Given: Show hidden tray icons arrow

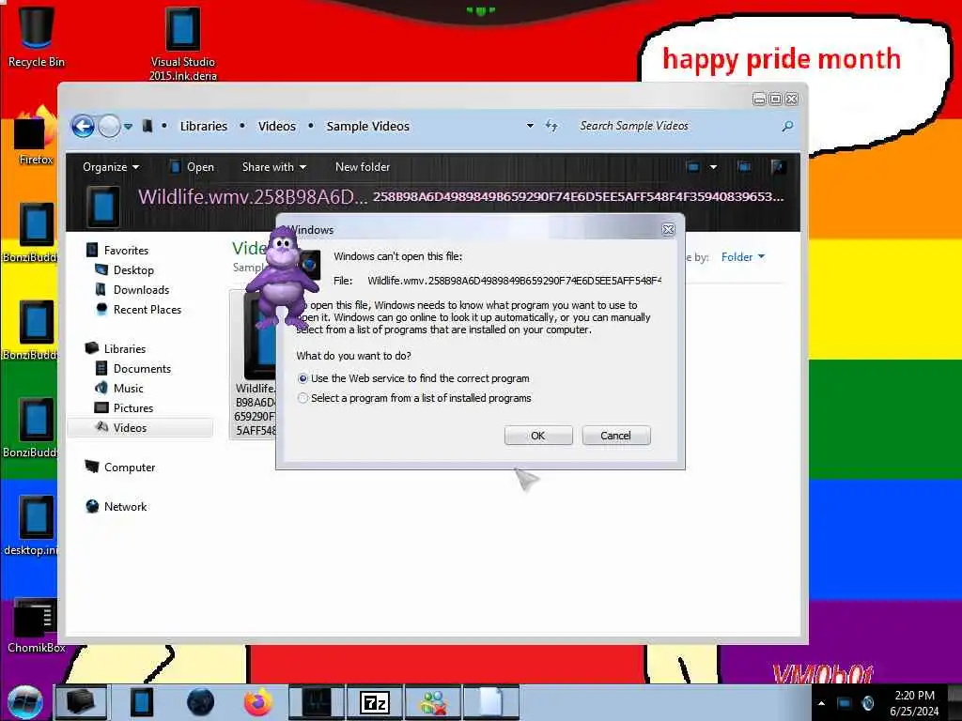Looking at the screenshot, I should (821, 703).
